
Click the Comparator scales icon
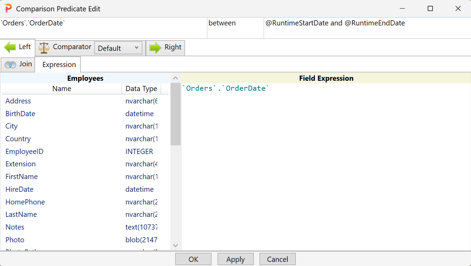[44, 47]
